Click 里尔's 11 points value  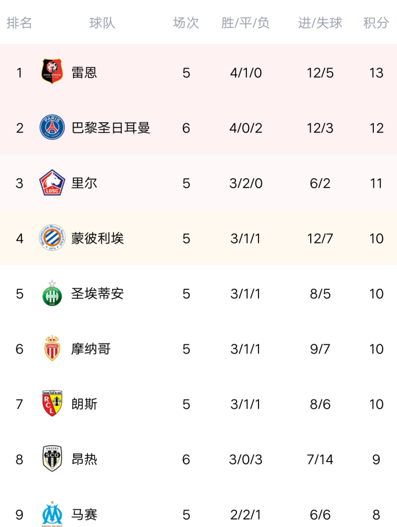[x=376, y=183]
